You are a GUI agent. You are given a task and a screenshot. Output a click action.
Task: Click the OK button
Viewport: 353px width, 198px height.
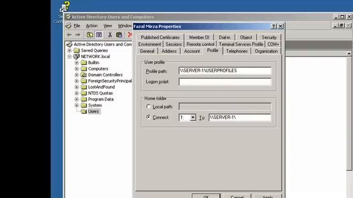tap(206, 196)
